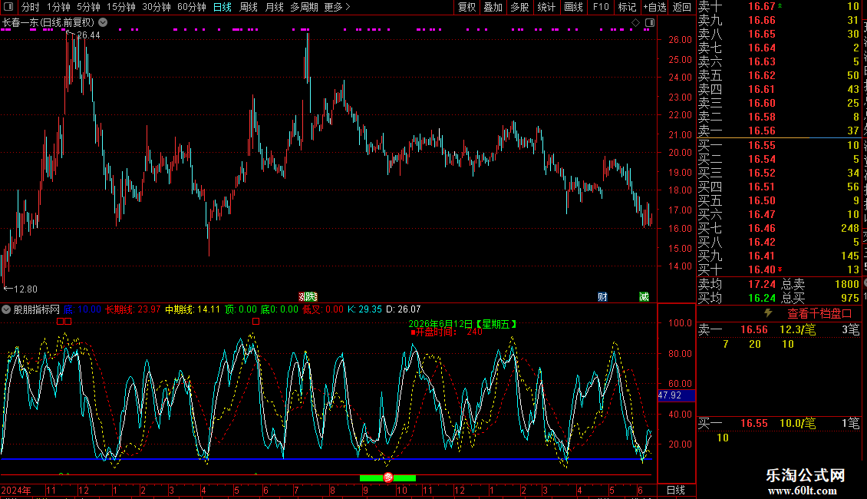Expand 更多 period options
Image resolution: width=867 pixels, height=499 pixels.
338,7
